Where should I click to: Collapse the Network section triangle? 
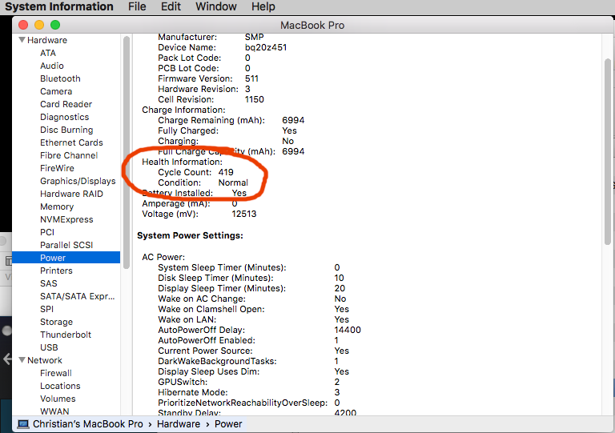pyautogui.click(x=22, y=360)
